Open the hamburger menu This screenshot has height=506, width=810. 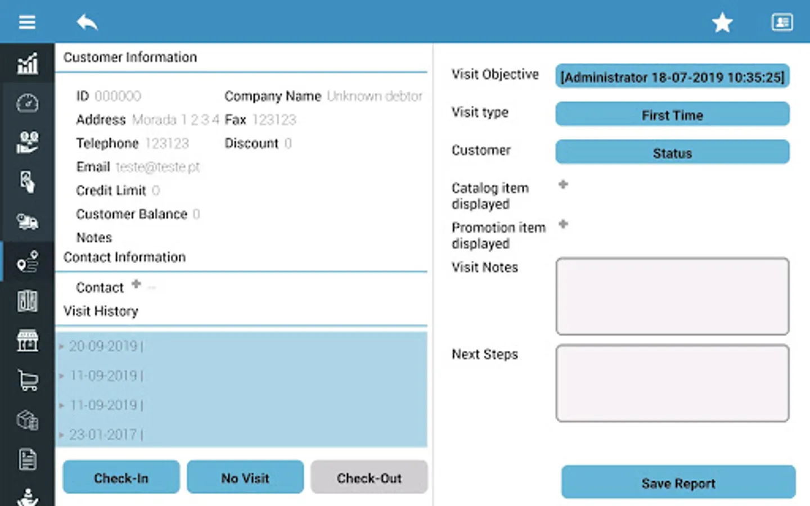[x=27, y=22]
